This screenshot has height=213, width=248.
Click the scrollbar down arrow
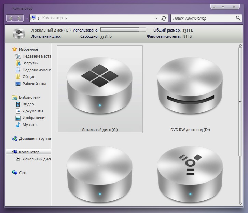tap(240, 204)
